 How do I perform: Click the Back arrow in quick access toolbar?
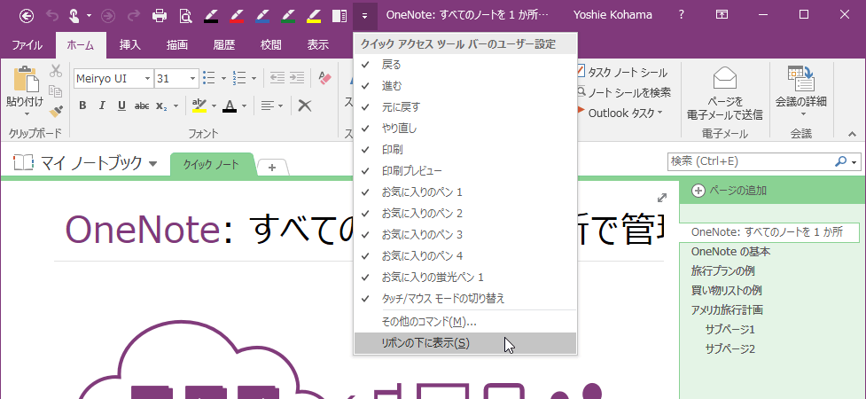(x=26, y=15)
